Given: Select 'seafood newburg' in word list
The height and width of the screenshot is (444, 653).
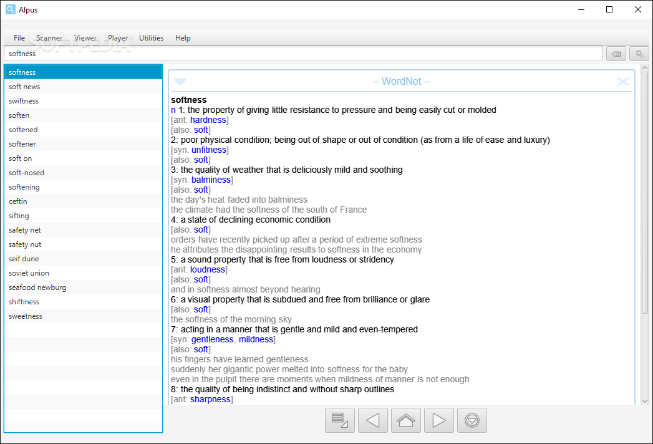Looking at the screenshot, I should click(x=84, y=288).
